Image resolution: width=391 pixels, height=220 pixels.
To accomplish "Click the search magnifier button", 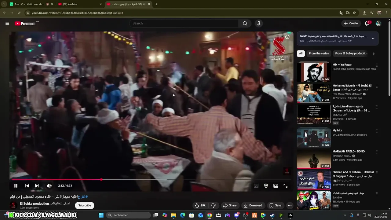I will coord(245,24).
